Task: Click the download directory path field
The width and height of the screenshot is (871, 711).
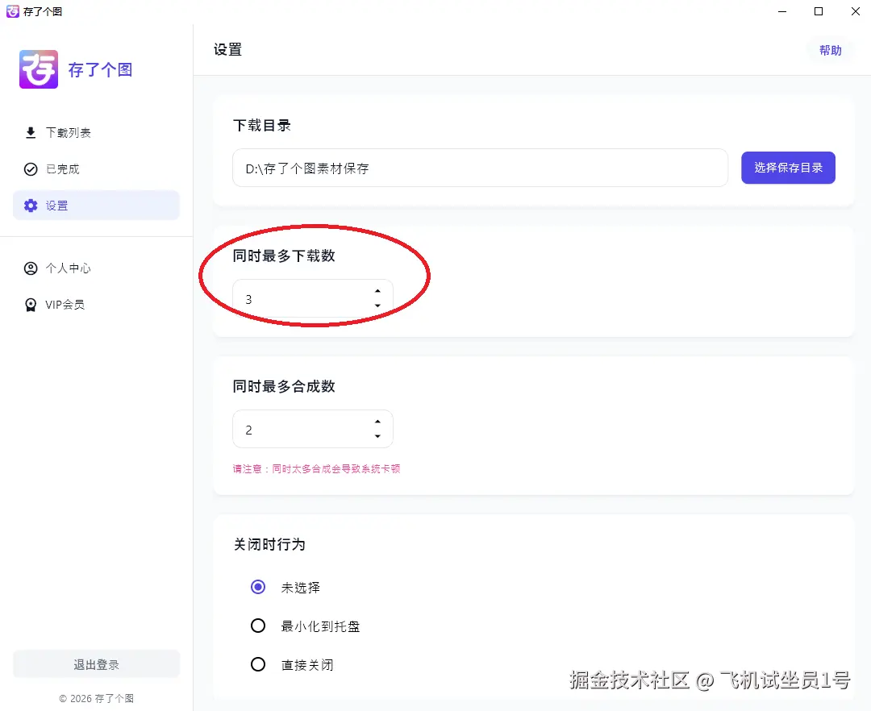Action: [x=480, y=168]
